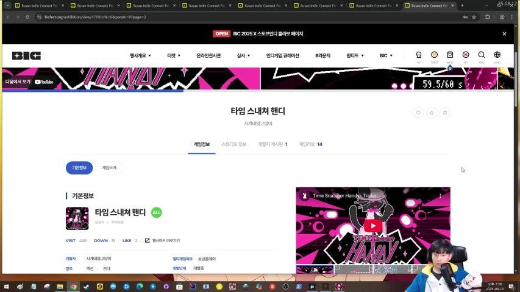
Task: Open the Windows Start menu
Action: click(x=6, y=287)
